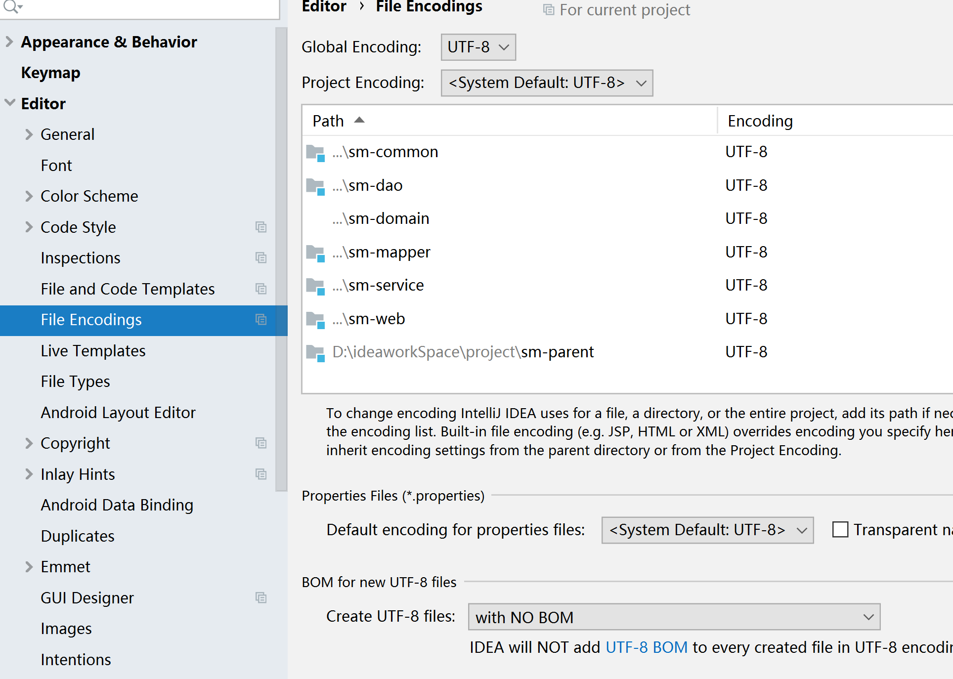Open Create UTF-8 files BOM dropdown
The image size is (953, 679).
tap(674, 617)
